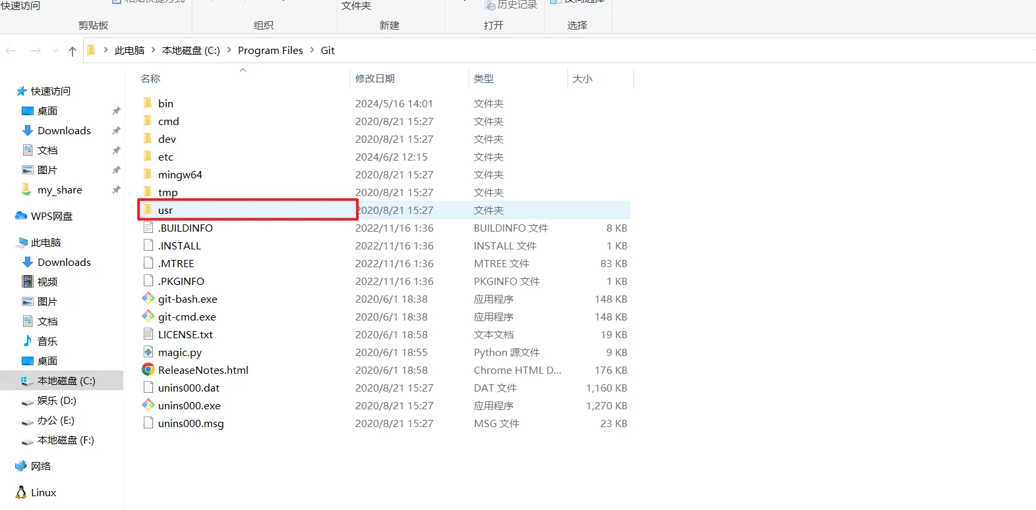Sort files by 修改日期 column header

(x=375, y=78)
